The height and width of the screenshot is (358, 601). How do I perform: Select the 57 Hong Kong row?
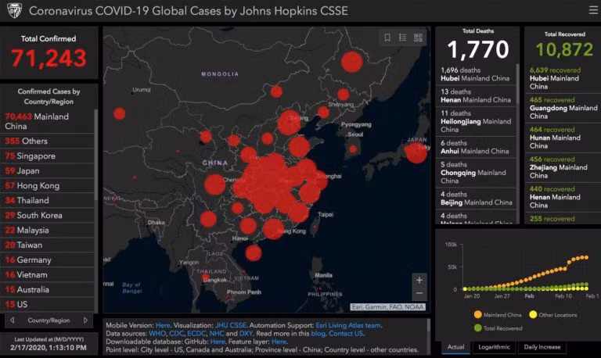tap(47, 186)
